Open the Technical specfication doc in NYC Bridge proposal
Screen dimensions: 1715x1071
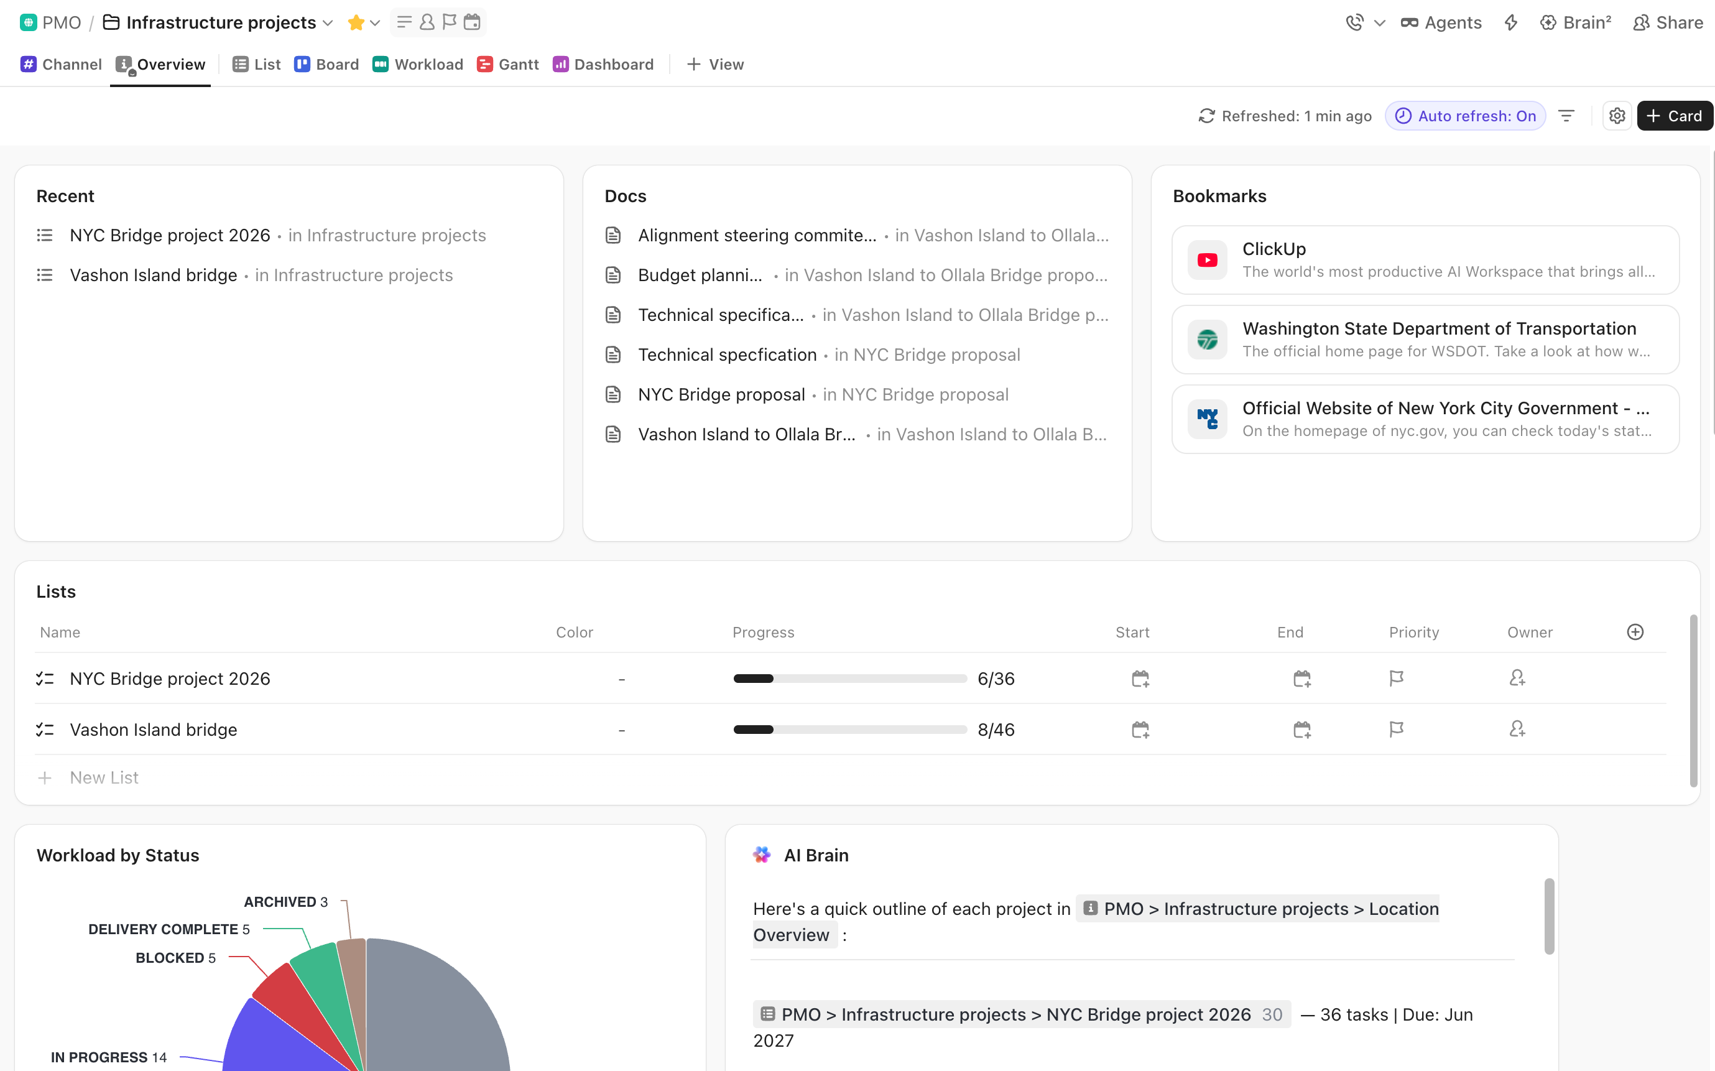(x=727, y=354)
